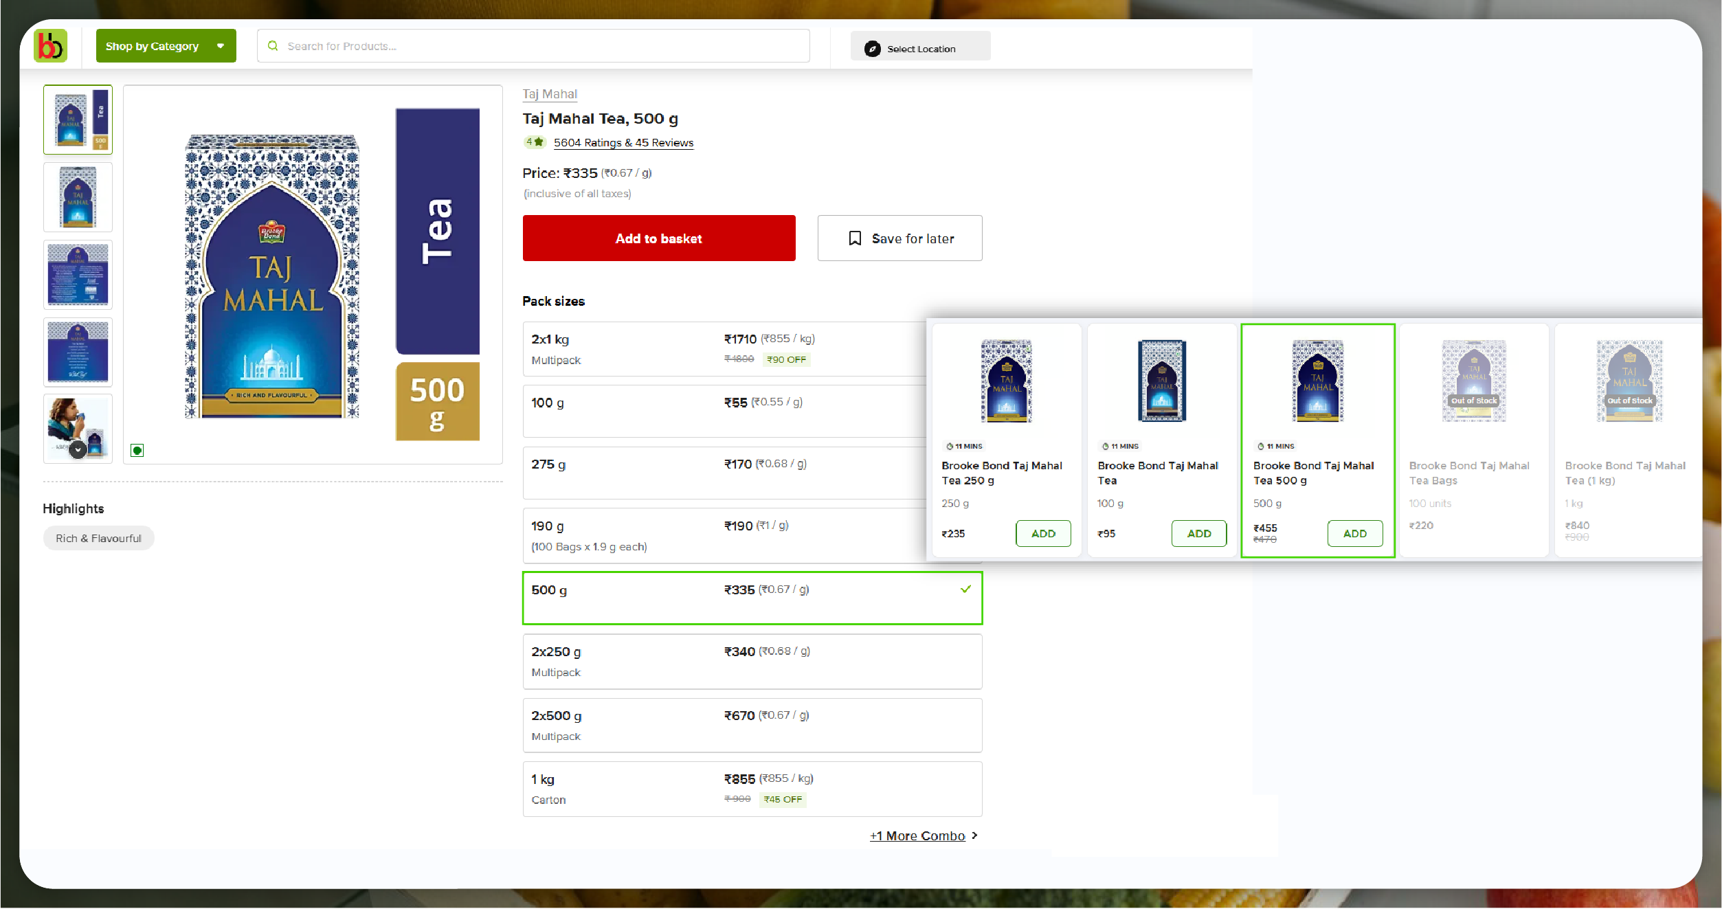This screenshot has height=909, width=1722.
Task: Click the Select Location compass icon
Action: 872,49
